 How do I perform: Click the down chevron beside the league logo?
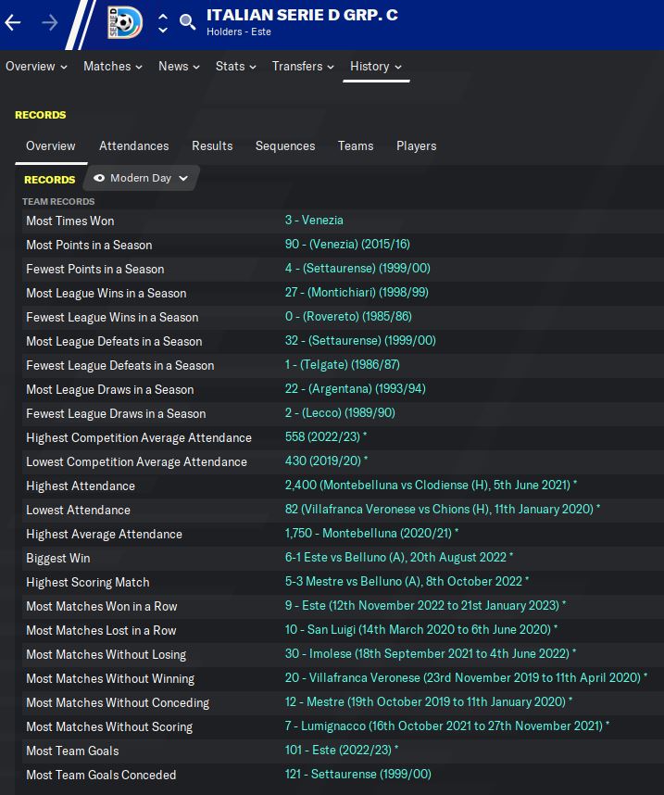[163, 31]
